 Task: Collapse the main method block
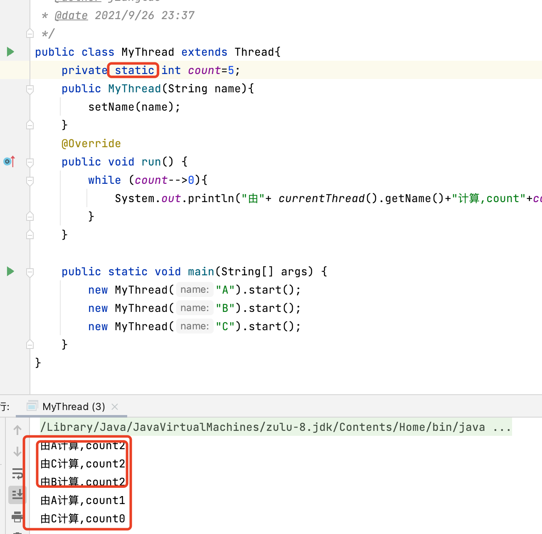click(x=30, y=272)
